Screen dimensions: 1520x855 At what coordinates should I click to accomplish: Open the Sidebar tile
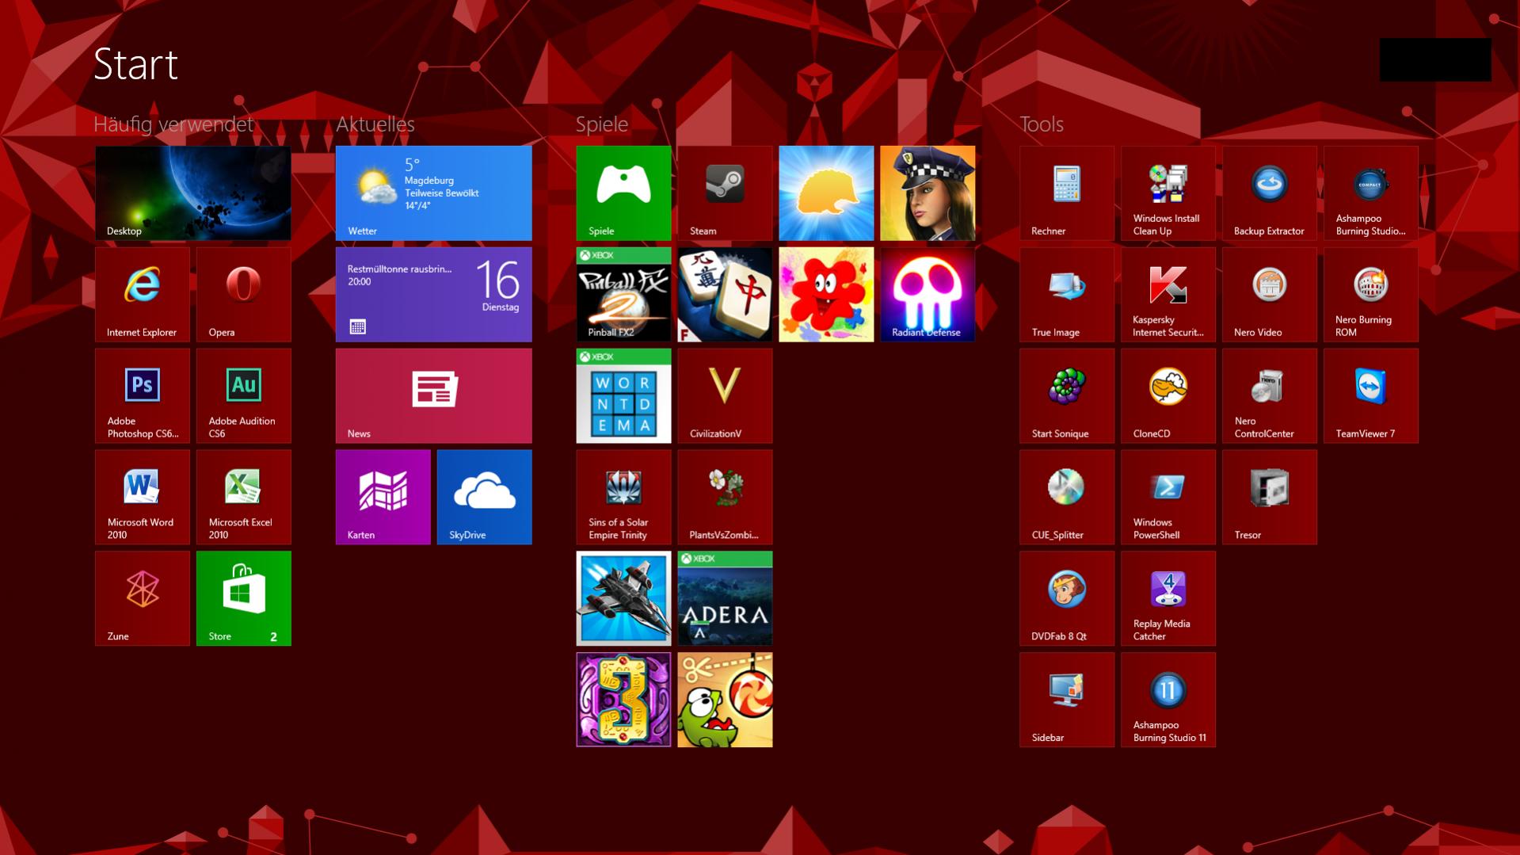pyautogui.click(x=1067, y=700)
